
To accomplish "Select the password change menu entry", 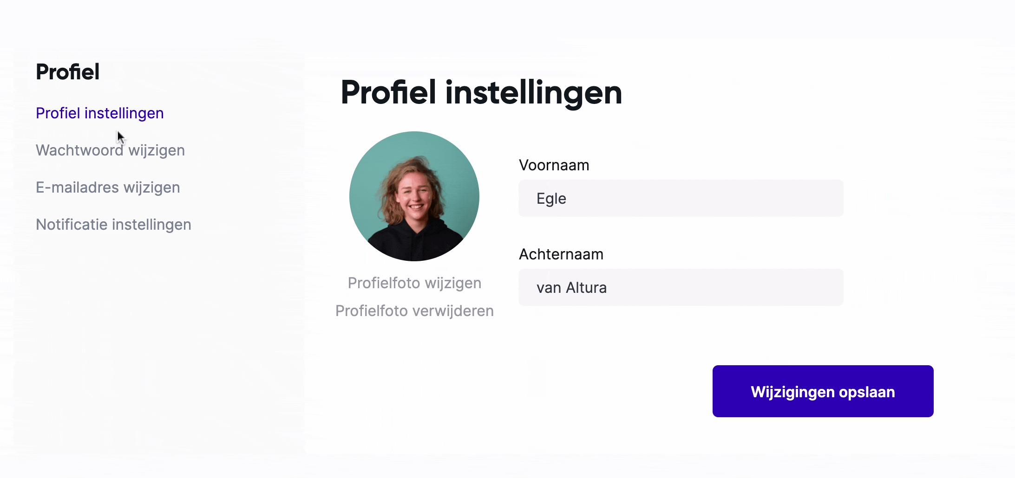I will [x=110, y=150].
